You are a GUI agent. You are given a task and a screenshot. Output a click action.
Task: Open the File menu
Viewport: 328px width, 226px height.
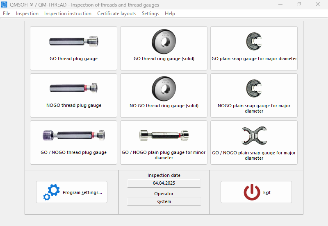click(x=7, y=14)
